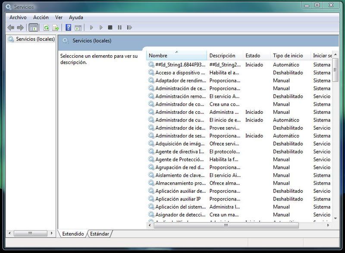Click the Refresh toolbar icon

click(46, 28)
